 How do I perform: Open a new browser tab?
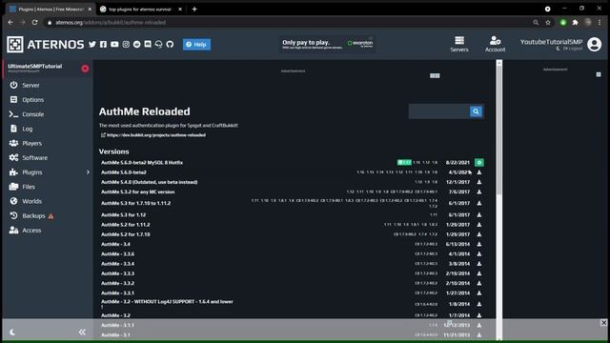[194, 9]
